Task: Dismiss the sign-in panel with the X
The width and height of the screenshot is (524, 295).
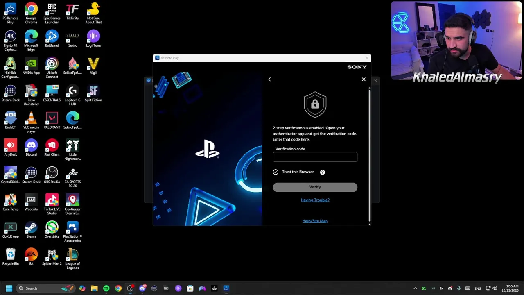Action: pyautogui.click(x=364, y=79)
